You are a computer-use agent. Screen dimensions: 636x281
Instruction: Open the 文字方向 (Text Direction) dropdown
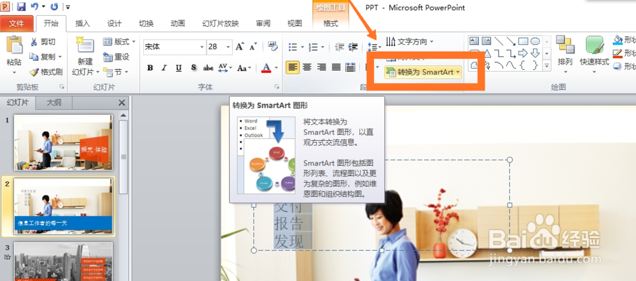pos(409,42)
